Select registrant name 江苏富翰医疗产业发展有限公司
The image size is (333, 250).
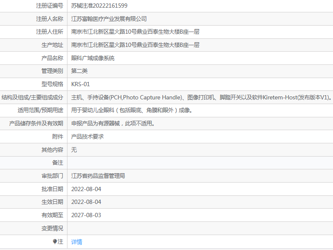(109, 19)
